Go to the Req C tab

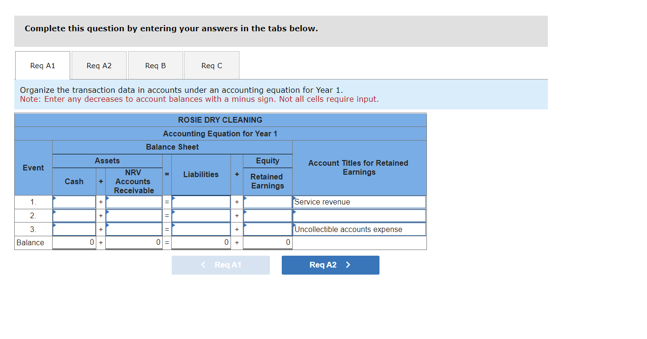tap(212, 65)
